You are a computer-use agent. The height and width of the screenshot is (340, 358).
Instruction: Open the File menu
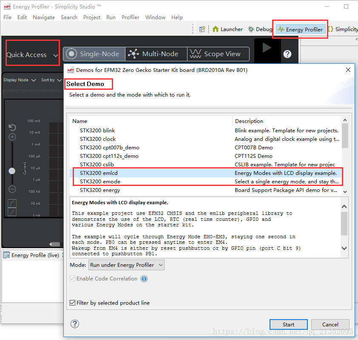(8, 17)
